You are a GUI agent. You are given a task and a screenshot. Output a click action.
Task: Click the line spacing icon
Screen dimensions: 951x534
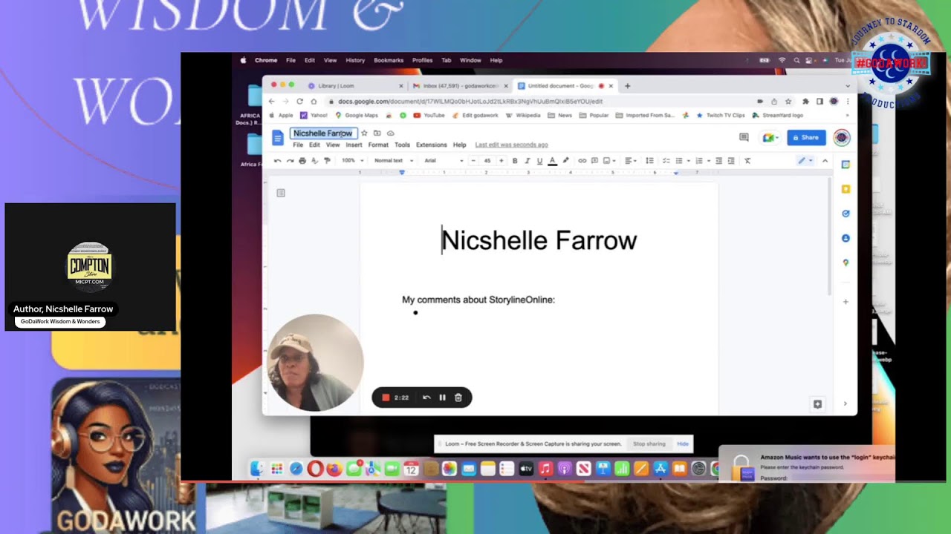pyautogui.click(x=649, y=161)
